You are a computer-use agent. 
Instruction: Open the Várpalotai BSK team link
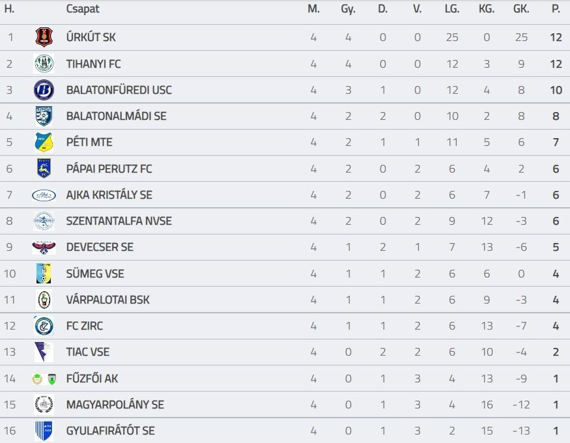(107, 300)
